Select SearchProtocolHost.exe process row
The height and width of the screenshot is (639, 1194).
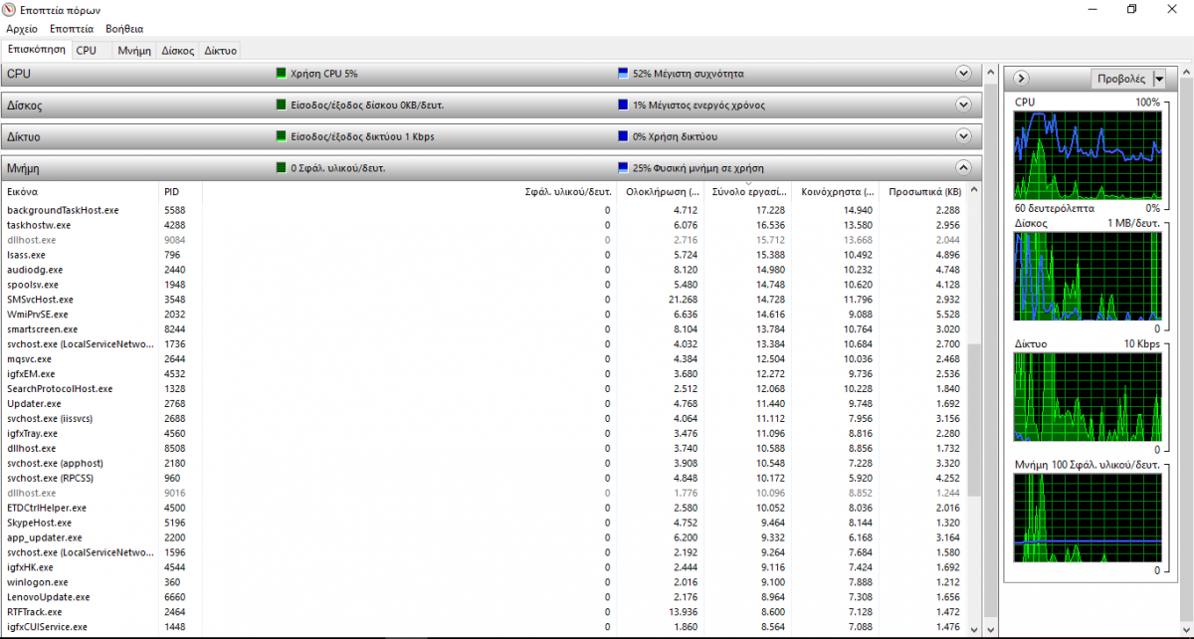click(484, 389)
